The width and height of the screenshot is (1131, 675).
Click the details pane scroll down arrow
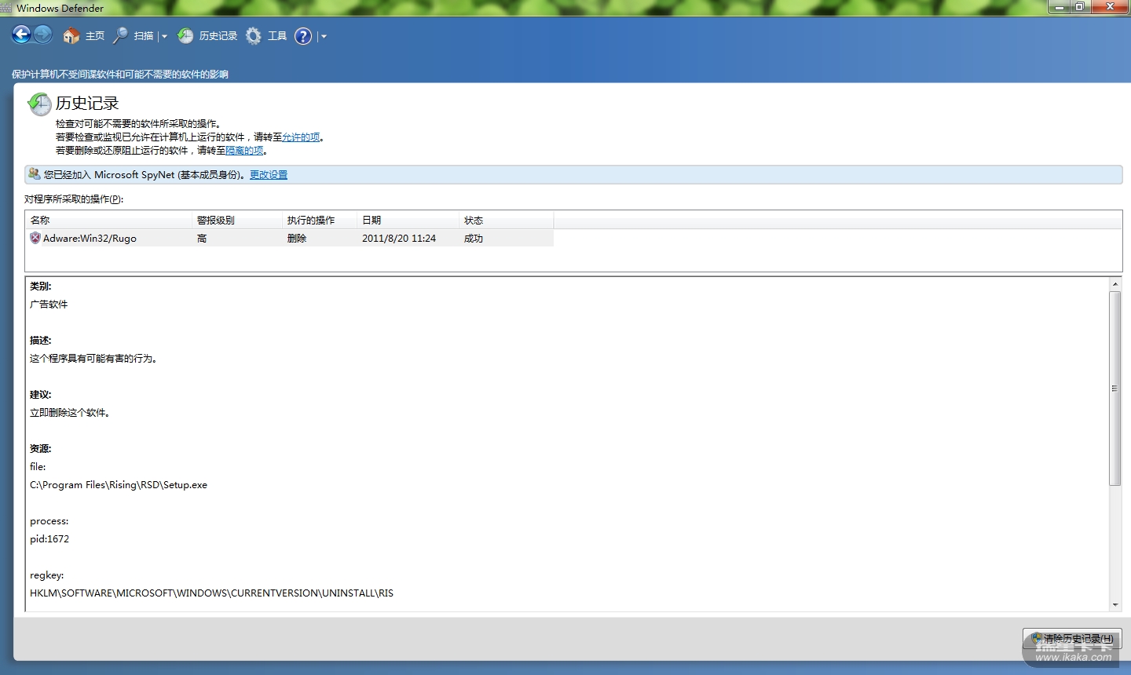pyautogui.click(x=1115, y=605)
